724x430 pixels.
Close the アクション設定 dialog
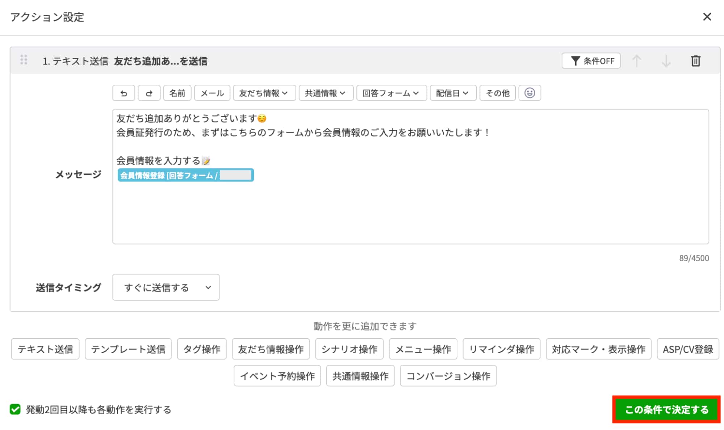click(x=707, y=17)
